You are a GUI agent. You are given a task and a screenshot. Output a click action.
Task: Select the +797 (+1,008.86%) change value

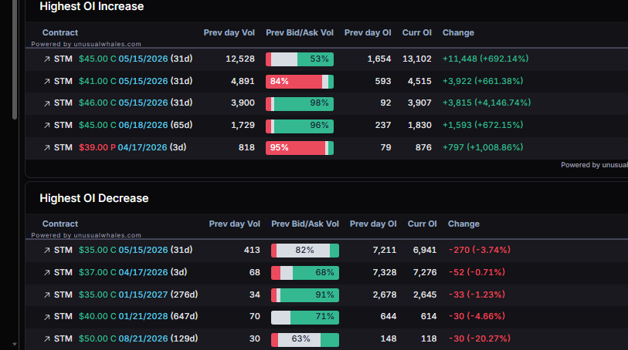483,147
